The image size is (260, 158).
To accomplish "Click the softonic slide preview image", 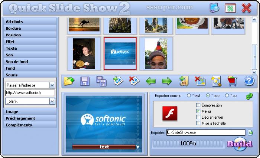I will (x=104, y=124).
